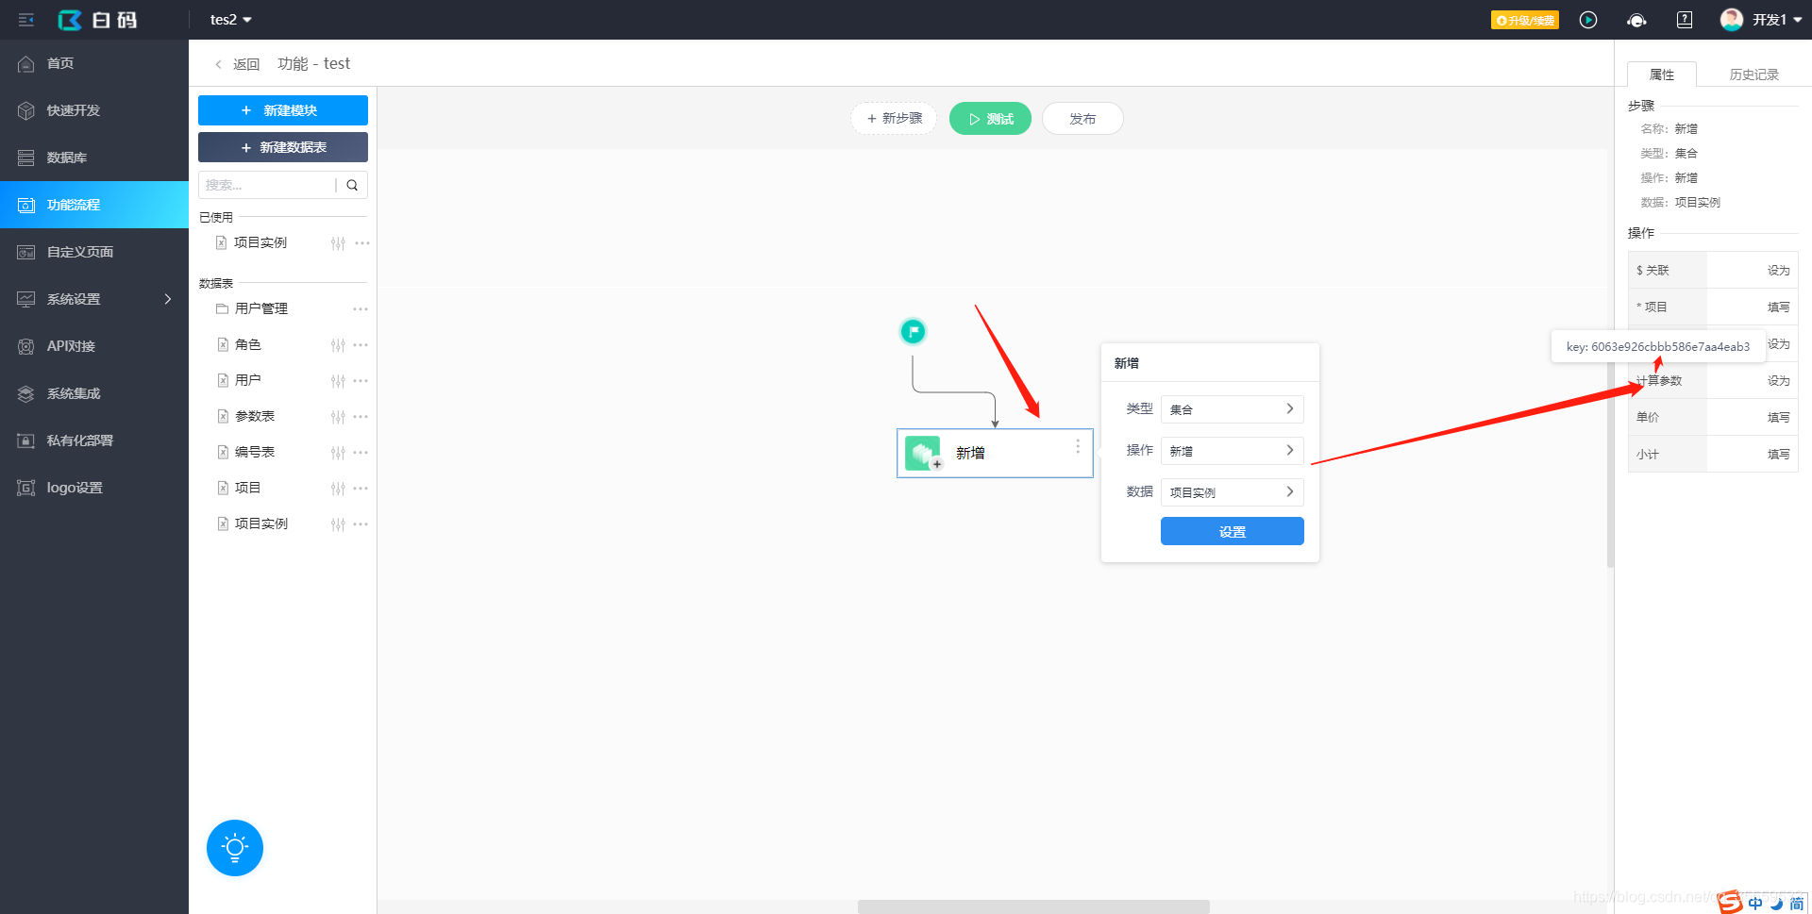Image resolution: width=1812 pixels, height=914 pixels.
Task: Open more options for 编号表
Action: [x=361, y=453]
